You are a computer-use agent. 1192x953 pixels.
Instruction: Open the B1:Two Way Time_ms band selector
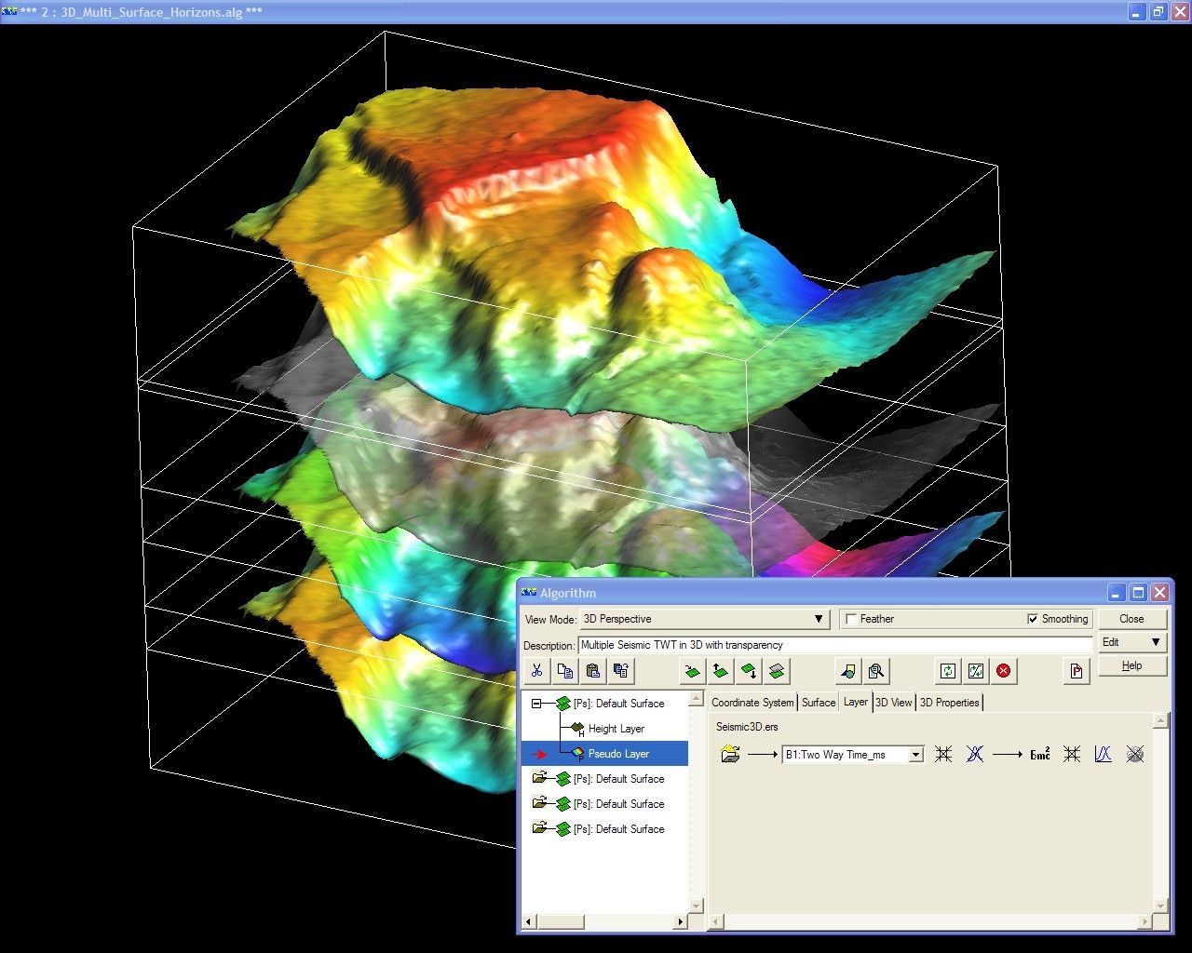coord(915,754)
